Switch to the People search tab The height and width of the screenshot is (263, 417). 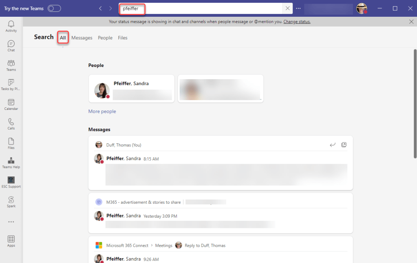(105, 38)
